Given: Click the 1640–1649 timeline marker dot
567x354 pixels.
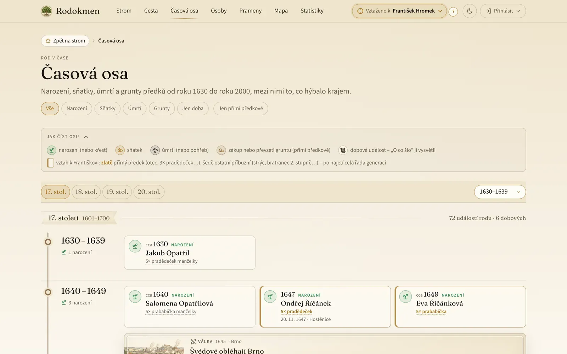Looking at the screenshot, I should click(x=48, y=292).
